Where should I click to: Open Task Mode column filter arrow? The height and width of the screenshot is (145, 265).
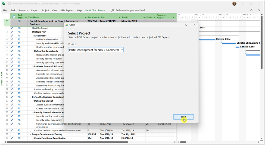pos(26,18)
